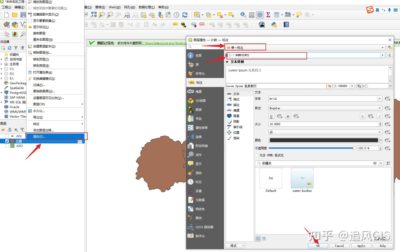The height and width of the screenshot is (252, 400).
Task: Select 打开属性表(A) from context menu
Action: pyautogui.click(x=42, y=72)
